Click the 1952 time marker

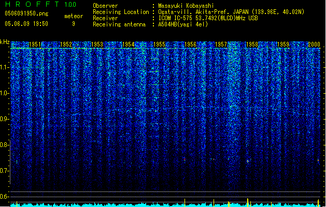66,45
